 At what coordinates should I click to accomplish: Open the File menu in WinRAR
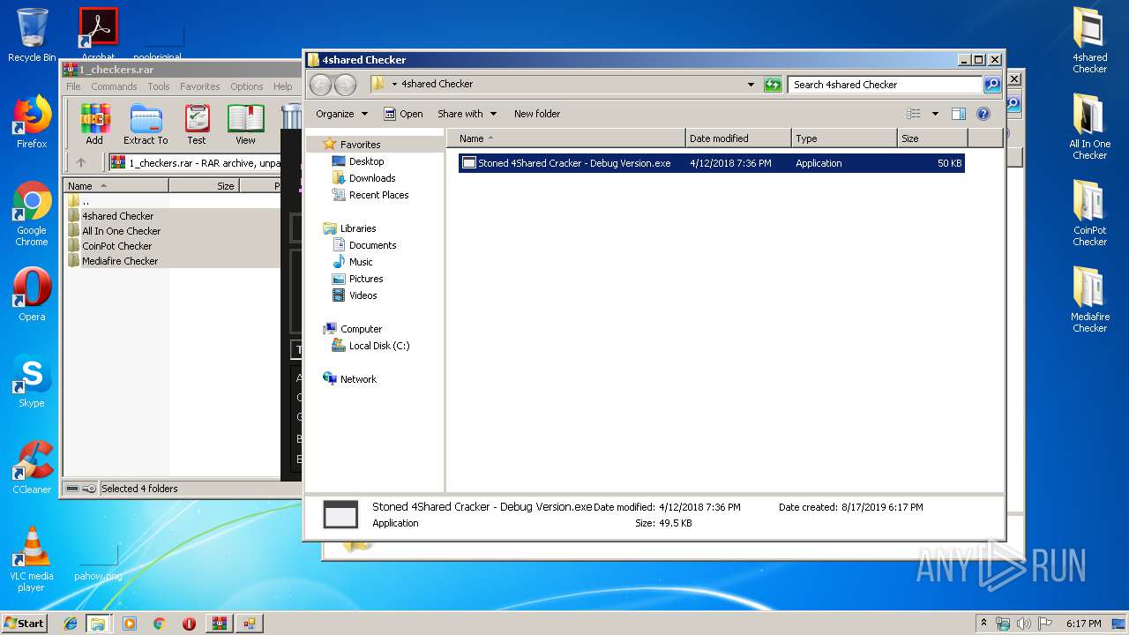(x=73, y=86)
